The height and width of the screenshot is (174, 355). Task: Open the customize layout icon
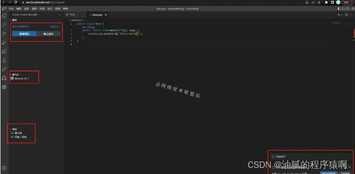click(353, 8)
